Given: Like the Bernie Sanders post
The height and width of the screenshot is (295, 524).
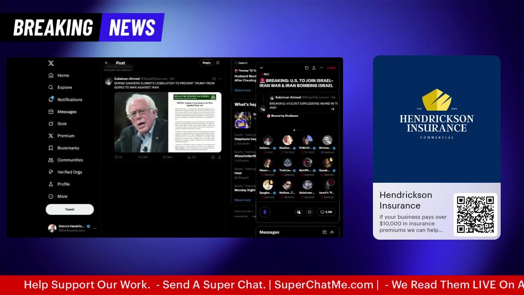Looking at the screenshot, I should click(167, 157).
